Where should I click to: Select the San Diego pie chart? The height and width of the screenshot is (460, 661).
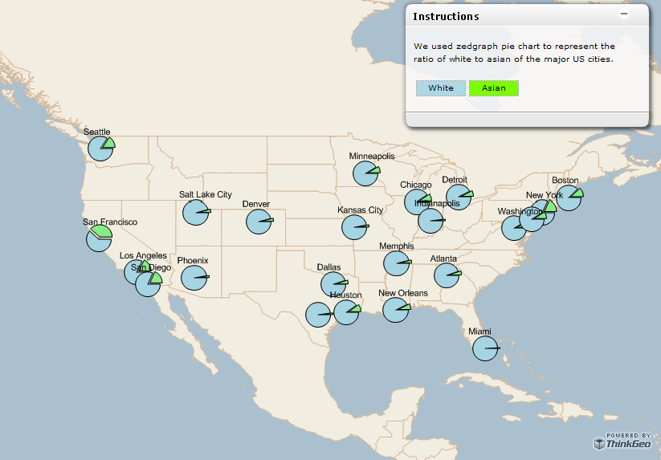[149, 284]
